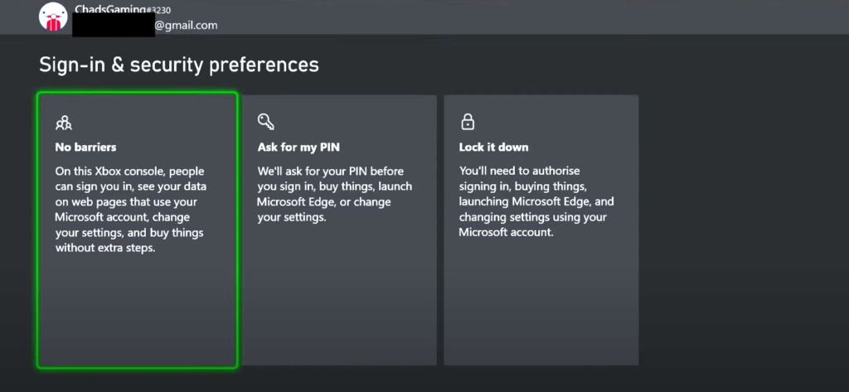Screen dimensions: 849x392
Task: Select the ChadsGaming profile avatar picture
Action: (x=53, y=17)
